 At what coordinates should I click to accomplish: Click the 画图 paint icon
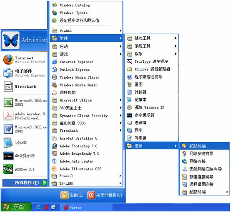pos(129,84)
